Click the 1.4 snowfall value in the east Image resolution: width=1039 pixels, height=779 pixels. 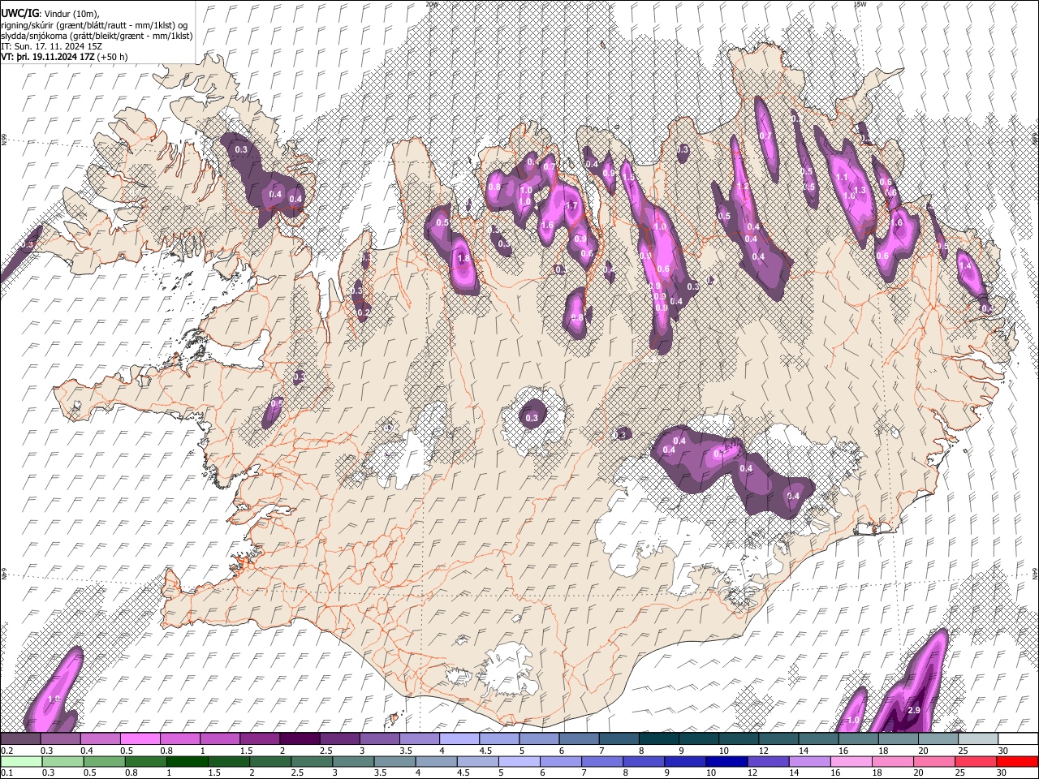(965, 265)
